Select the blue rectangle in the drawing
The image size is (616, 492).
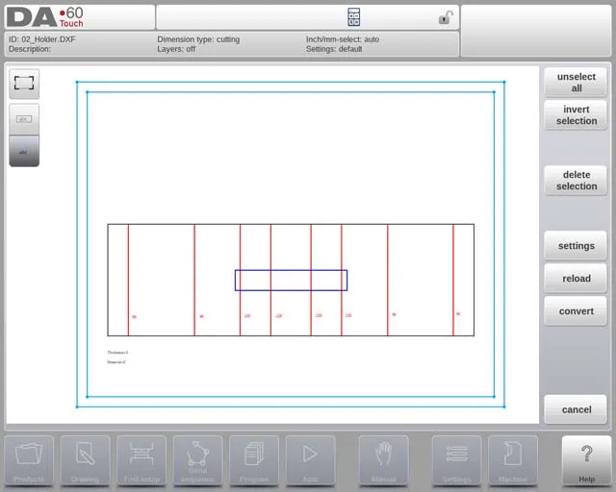[291, 271]
